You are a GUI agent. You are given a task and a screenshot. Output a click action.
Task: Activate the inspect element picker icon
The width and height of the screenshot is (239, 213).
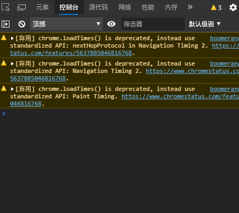(x=5, y=7)
